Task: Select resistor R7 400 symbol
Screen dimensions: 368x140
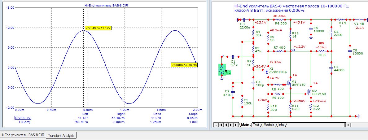Action: click(x=279, y=51)
